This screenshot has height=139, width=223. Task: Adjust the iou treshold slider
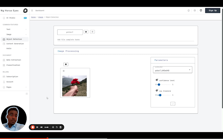(x=164, y=95)
